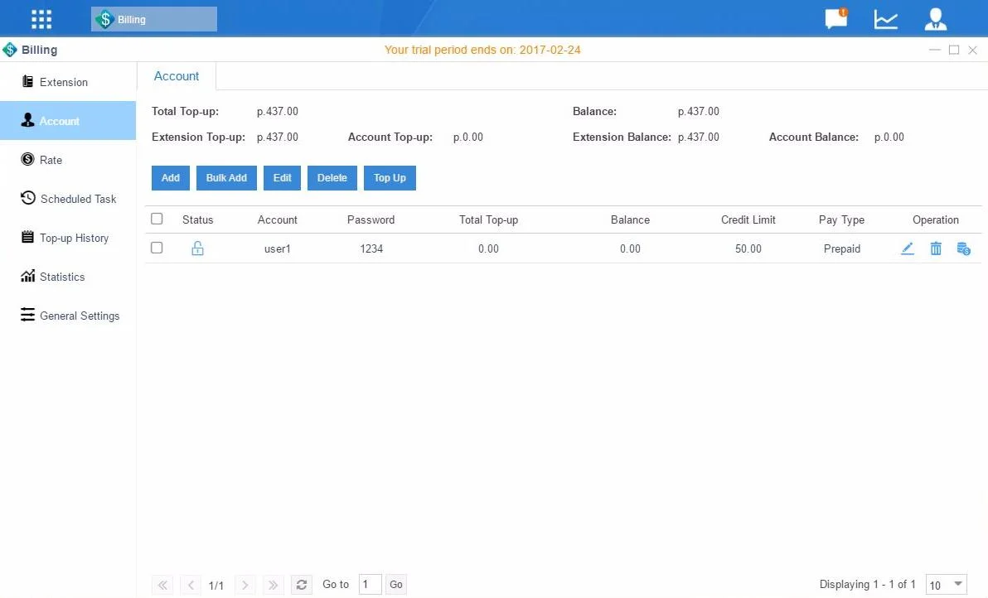Open the notifications message bubble icon
The image size is (988, 598).
click(836, 19)
